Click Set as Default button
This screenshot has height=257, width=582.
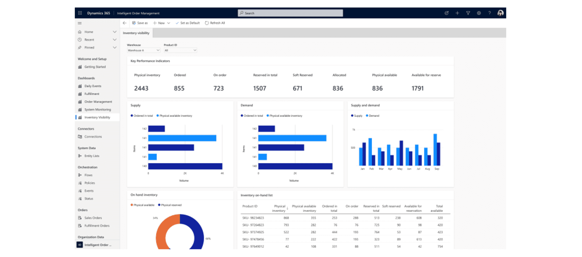click(x=188, y=23)
